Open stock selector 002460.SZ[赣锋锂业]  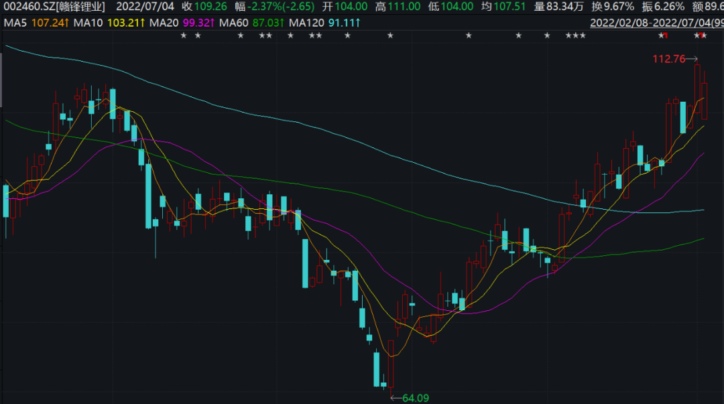tap(54, 7)
